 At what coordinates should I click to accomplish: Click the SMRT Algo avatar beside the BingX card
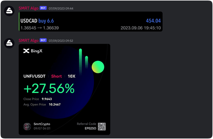(x=9, y=43)
